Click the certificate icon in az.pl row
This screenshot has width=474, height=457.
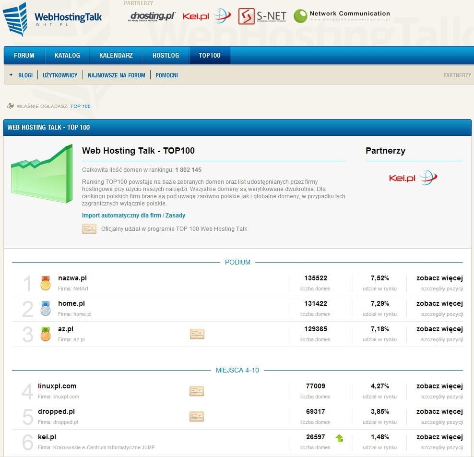coord(197,334)
